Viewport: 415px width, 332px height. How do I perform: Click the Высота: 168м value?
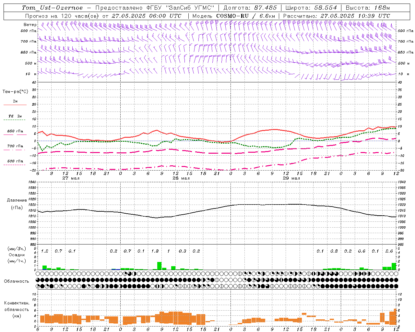tap(368, 8)
